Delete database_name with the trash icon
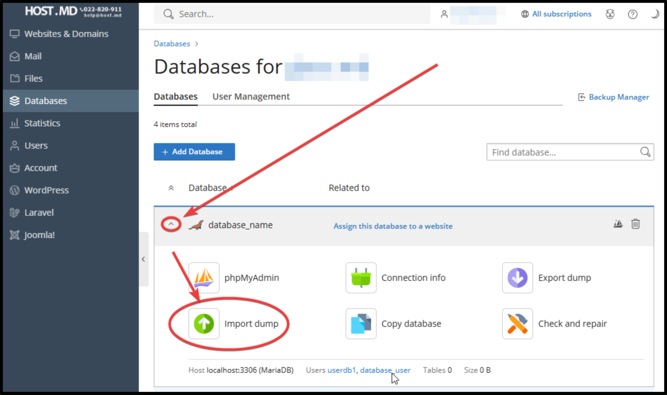Viewport: 667px width, 395px height. (x=636, y=224)
